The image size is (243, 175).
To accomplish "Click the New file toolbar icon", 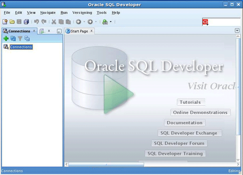I will [x=5, y=22].
